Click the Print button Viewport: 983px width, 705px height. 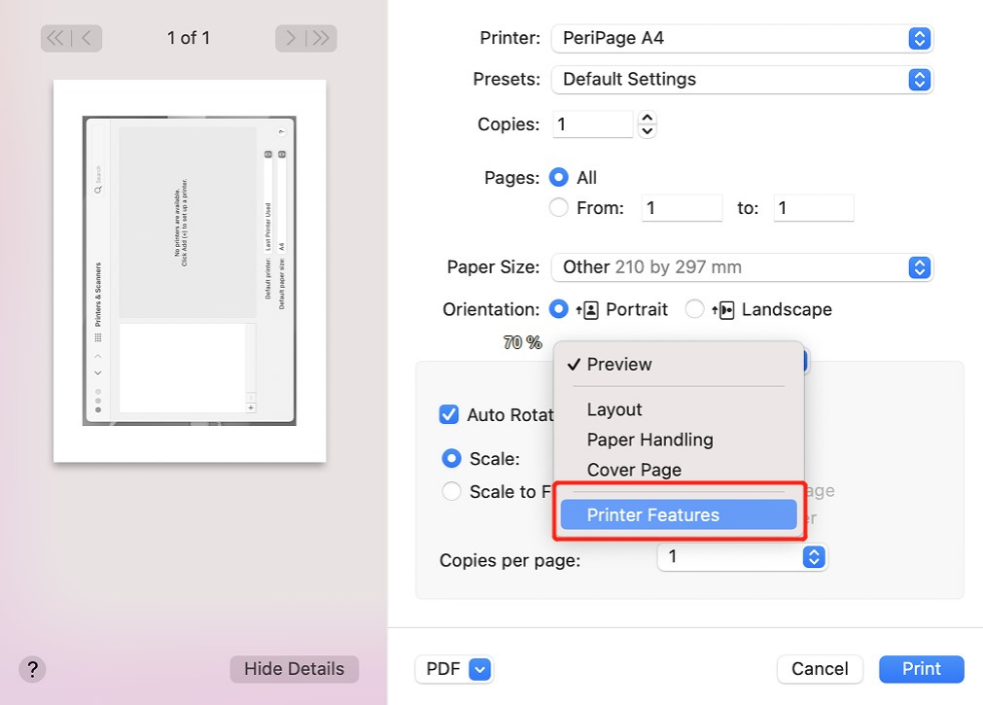[x=921, y=669]
